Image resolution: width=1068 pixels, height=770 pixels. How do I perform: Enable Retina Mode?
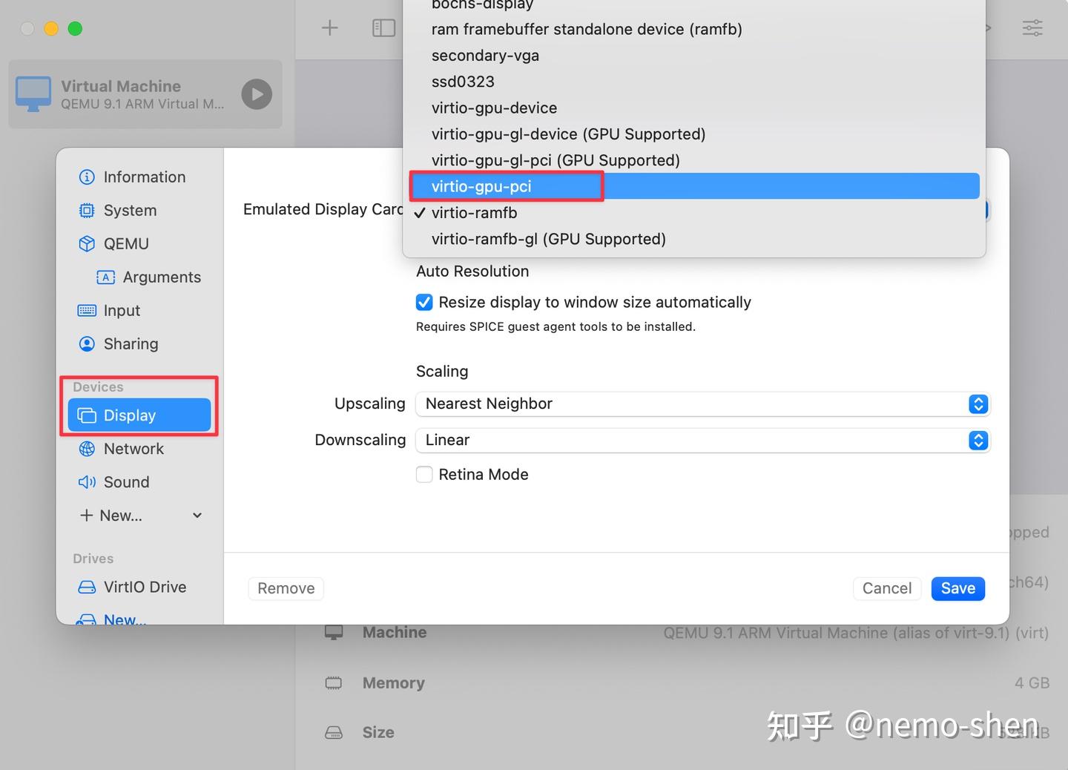click(x=423, y=474)
